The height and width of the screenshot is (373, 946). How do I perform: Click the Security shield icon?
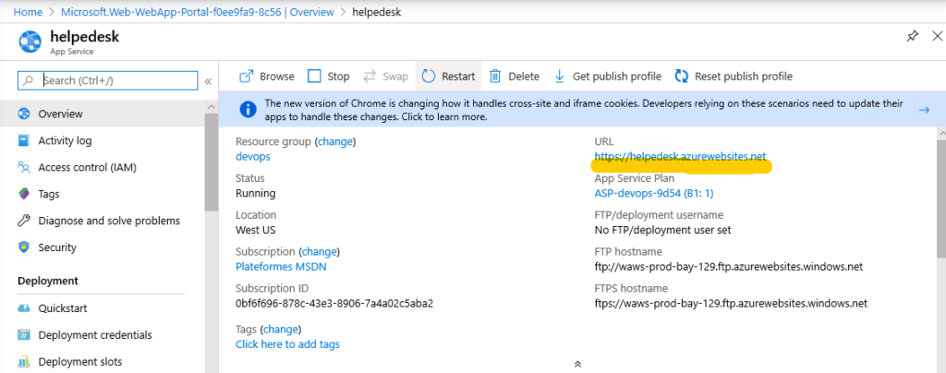(x=24, y=247)
